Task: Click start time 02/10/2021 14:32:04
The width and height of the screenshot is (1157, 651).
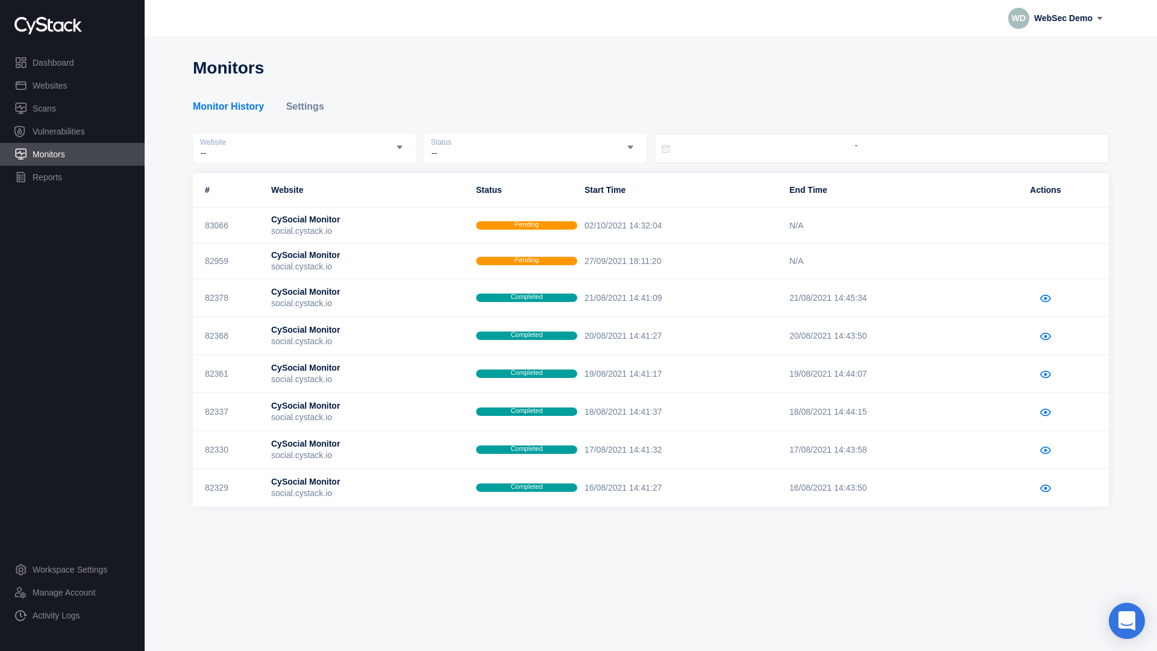Action: 623,225
